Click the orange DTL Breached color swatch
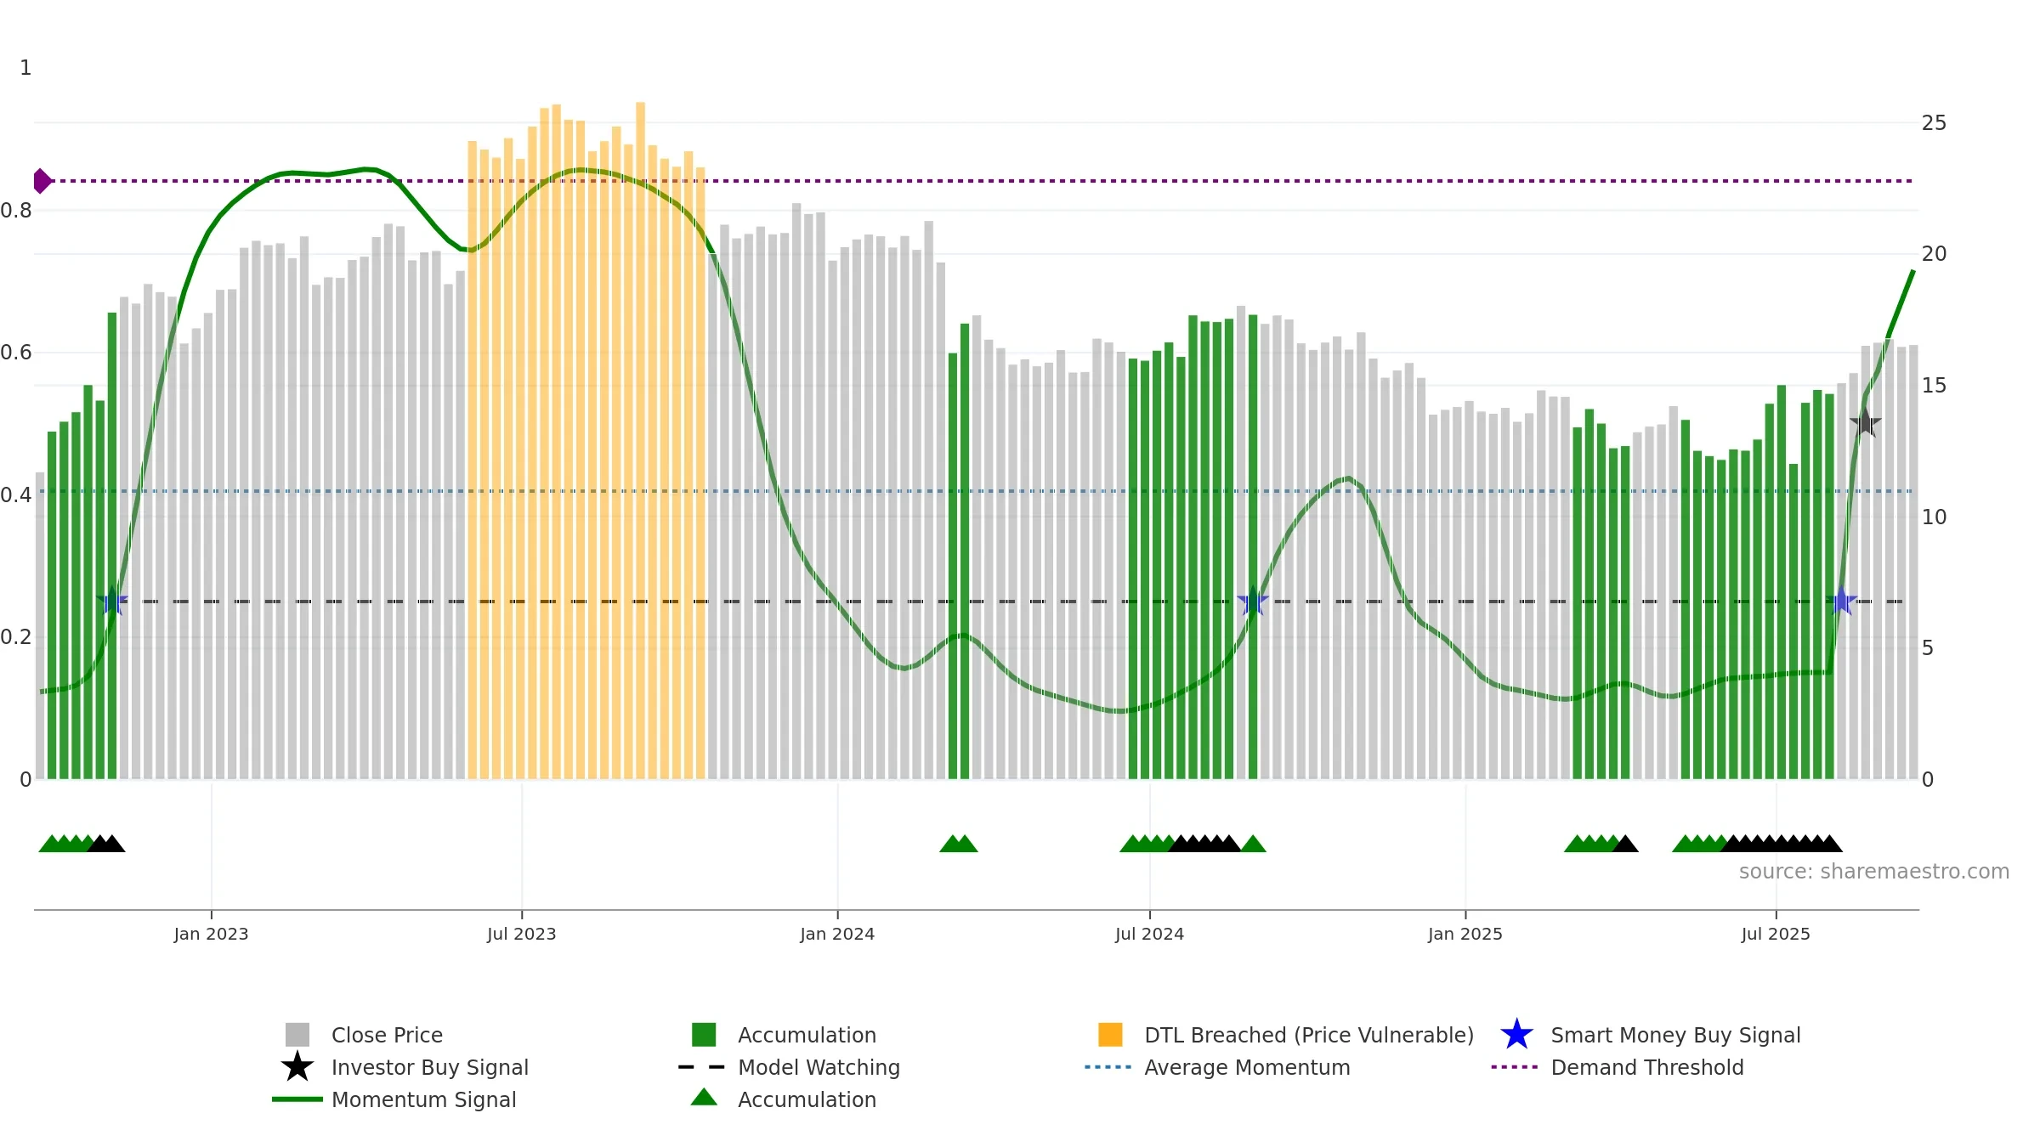 1110,1035
